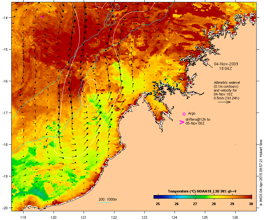265x220 pixels.
Task: Click the magenta Argo circle legend marker
Action: [184, 114]
